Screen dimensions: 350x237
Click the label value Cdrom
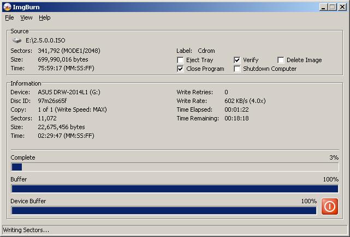coord(206,51)
